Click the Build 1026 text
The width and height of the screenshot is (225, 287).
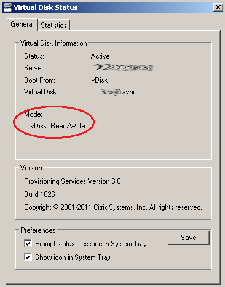[39, 194]
